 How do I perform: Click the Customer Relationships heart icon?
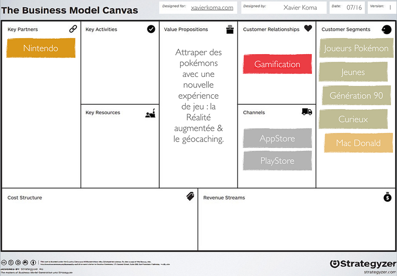308,28
